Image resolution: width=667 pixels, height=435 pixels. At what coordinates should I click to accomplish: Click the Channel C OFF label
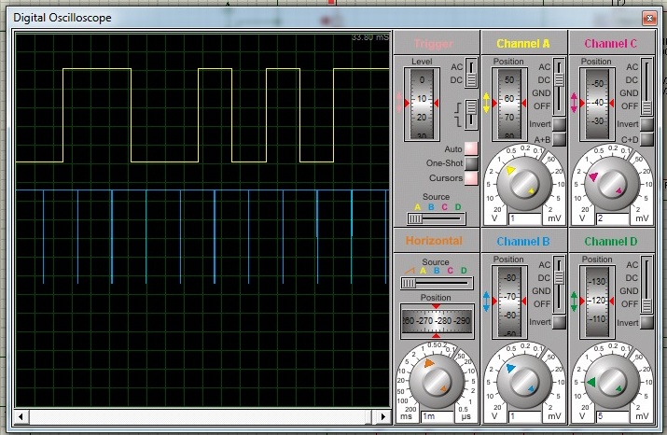coord(631,106)
